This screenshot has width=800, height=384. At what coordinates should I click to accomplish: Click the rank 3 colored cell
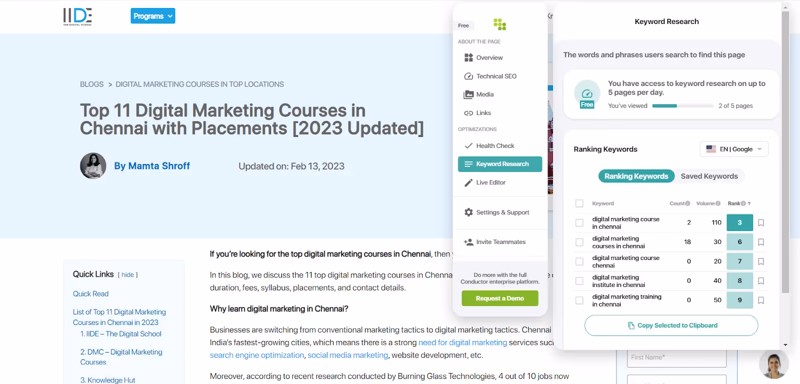[x=739, y=222]
